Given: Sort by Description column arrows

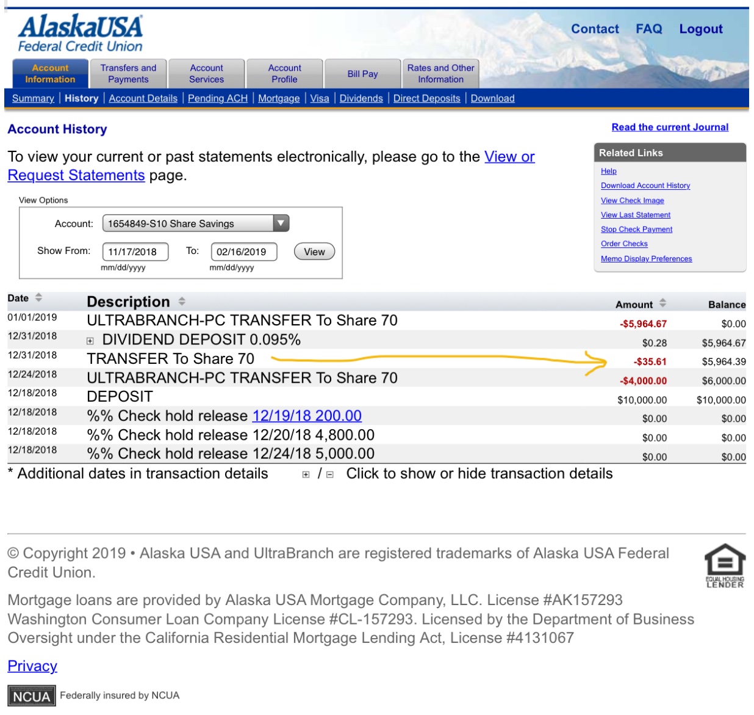Looking at the screenshot, I should coord(182,301).
